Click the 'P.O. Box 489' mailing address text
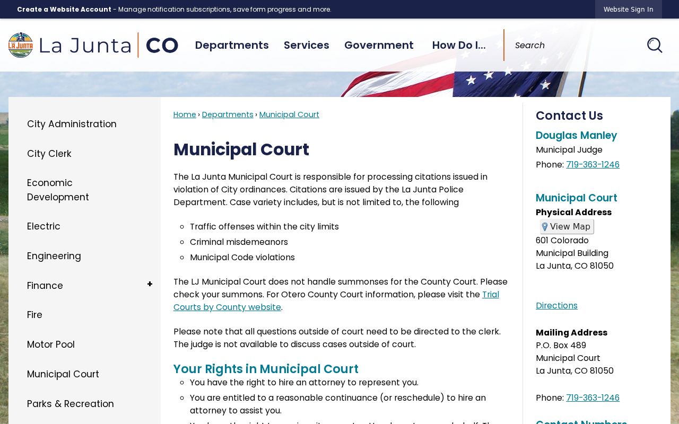679x424 pixels. tap(561, 346)
